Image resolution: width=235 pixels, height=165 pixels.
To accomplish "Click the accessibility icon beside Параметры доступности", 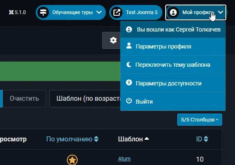I will [129, 82].
